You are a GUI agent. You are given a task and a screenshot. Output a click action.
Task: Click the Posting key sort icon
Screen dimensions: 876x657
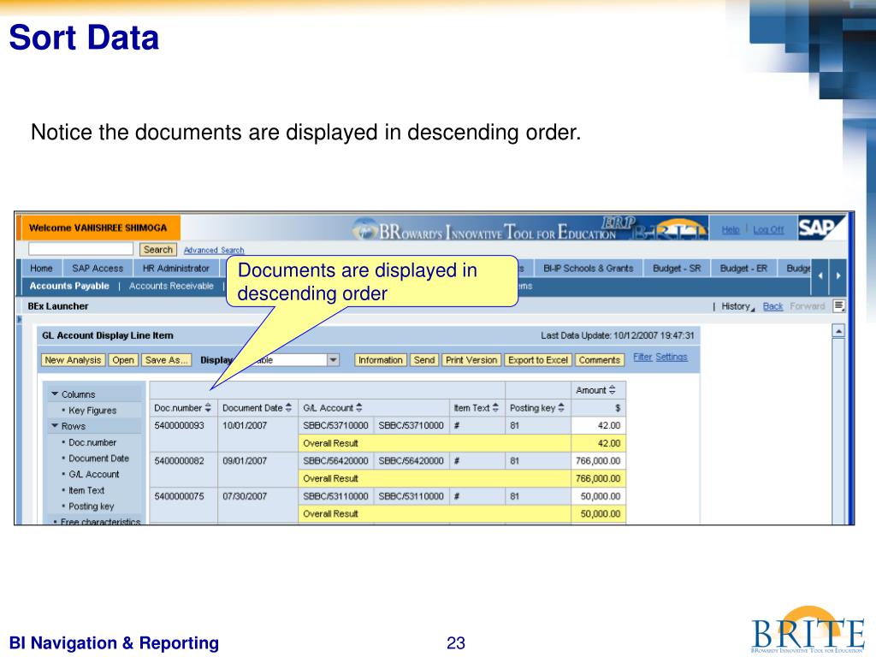(x=562, y=408)
